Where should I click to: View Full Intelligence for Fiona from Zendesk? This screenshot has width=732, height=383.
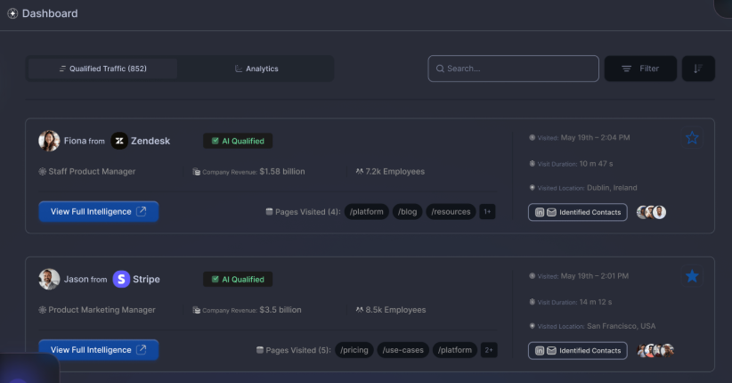click(99, 212)
